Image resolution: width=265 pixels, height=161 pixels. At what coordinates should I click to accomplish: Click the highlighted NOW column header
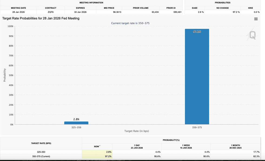pyautogui.click(x=97, y=146)
